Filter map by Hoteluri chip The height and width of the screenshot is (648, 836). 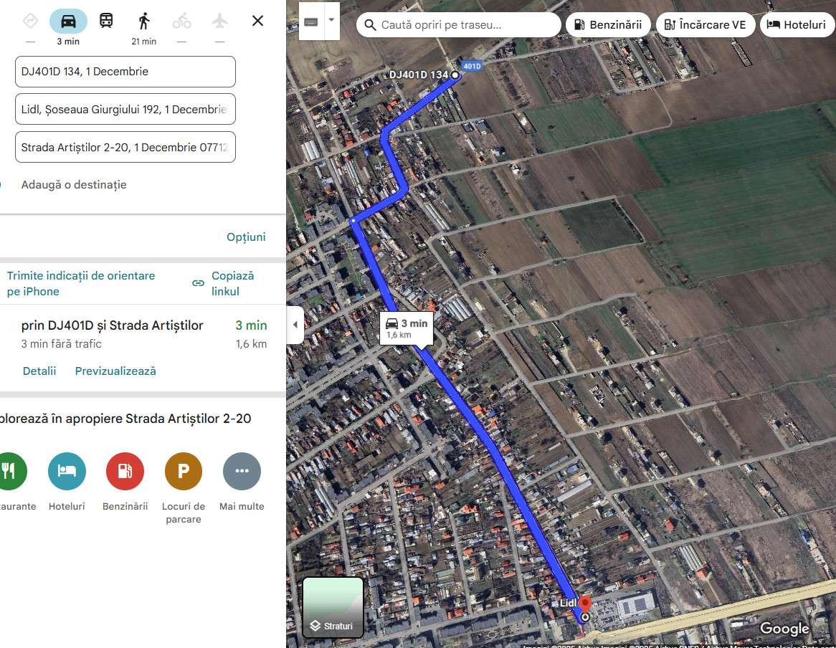pos(796,24)
